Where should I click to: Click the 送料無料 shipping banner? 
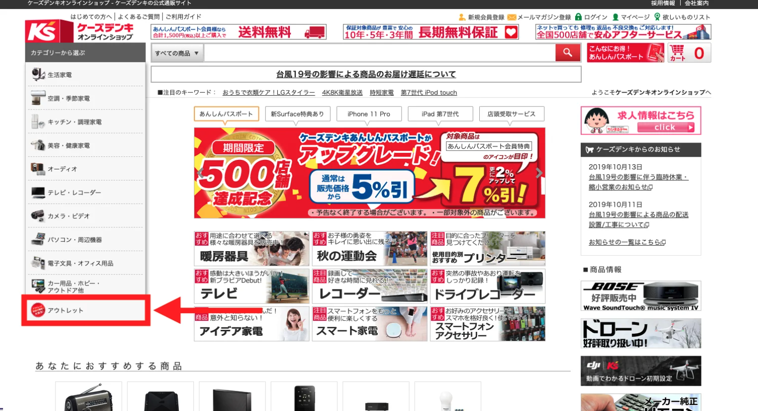(x=238, y=32)
